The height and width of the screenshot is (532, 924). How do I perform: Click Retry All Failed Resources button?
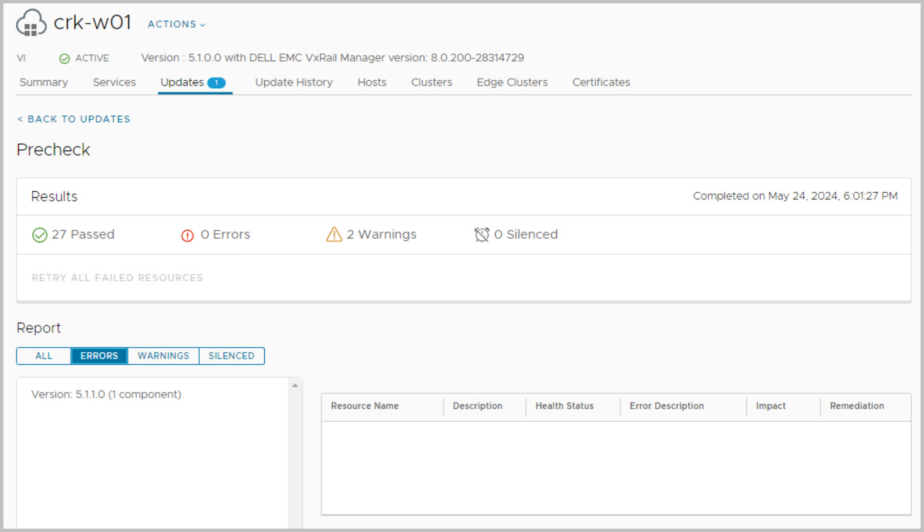point(117,278)
